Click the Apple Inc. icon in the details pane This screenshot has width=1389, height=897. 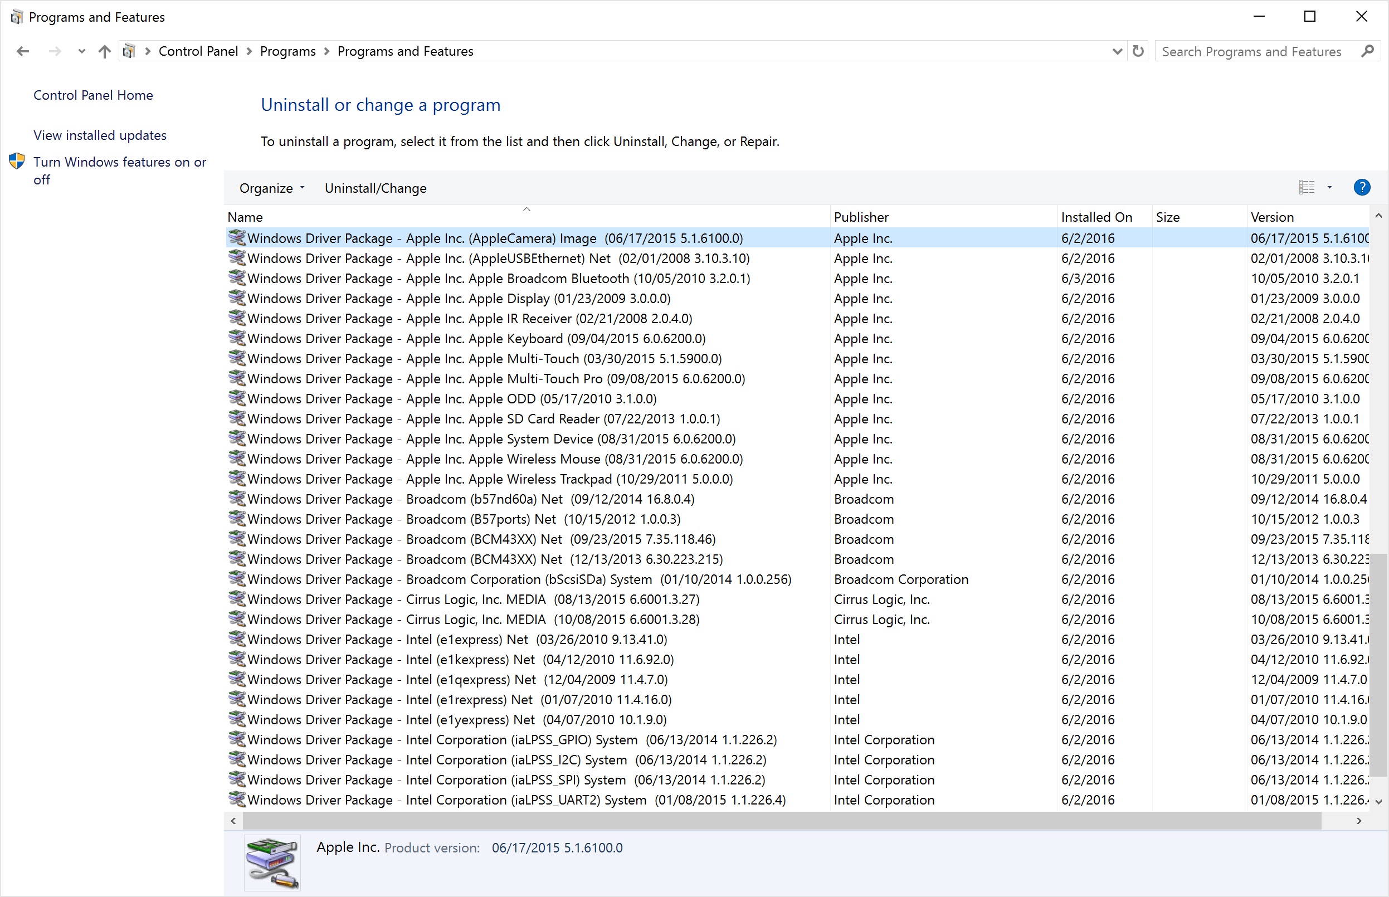[271, 862]
